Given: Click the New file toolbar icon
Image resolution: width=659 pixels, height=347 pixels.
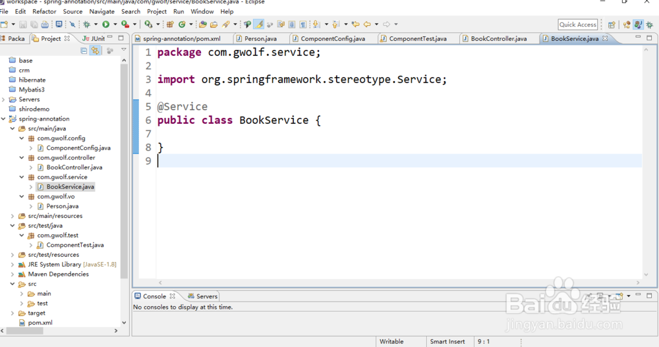Looking at the screenshot, I should (4, 24).
